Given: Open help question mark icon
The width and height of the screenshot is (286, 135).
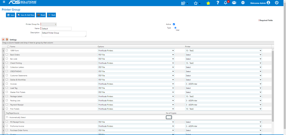Looking at the screenshot, I should point(218,3).
